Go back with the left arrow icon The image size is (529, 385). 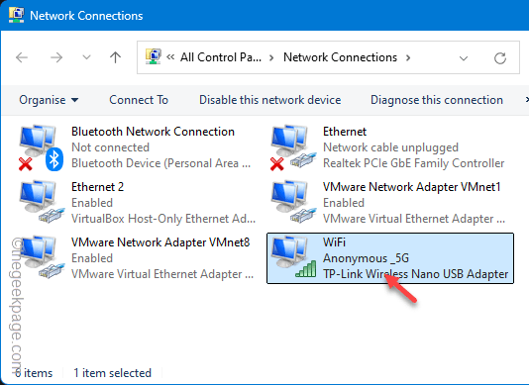[x=22, y=57]
